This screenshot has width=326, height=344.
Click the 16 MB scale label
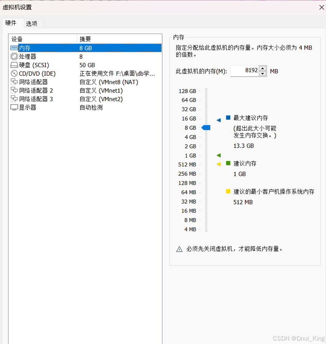(x=188, y=211)
